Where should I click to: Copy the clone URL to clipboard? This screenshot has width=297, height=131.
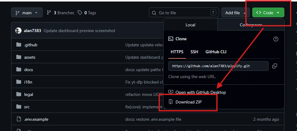coord(274,66)
